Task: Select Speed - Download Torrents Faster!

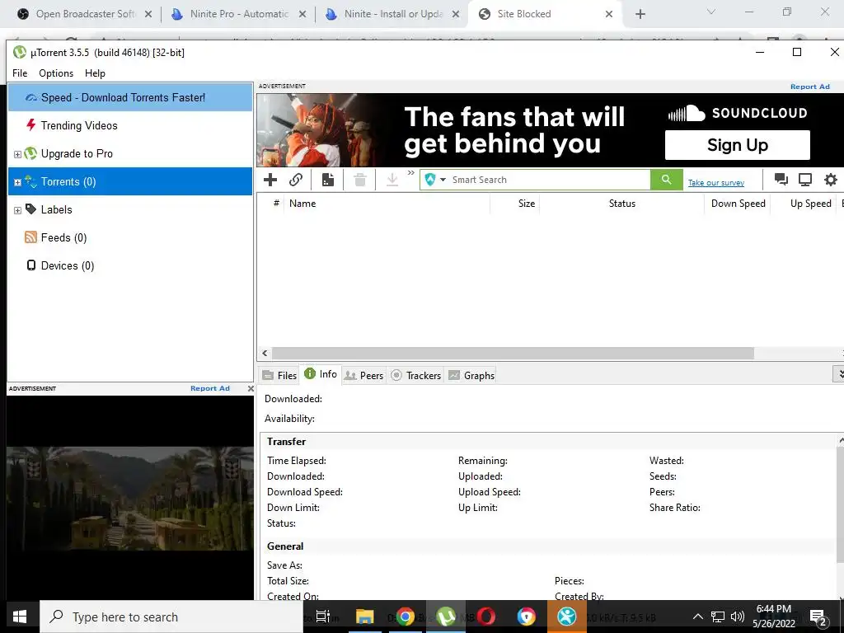Action: 130,97
